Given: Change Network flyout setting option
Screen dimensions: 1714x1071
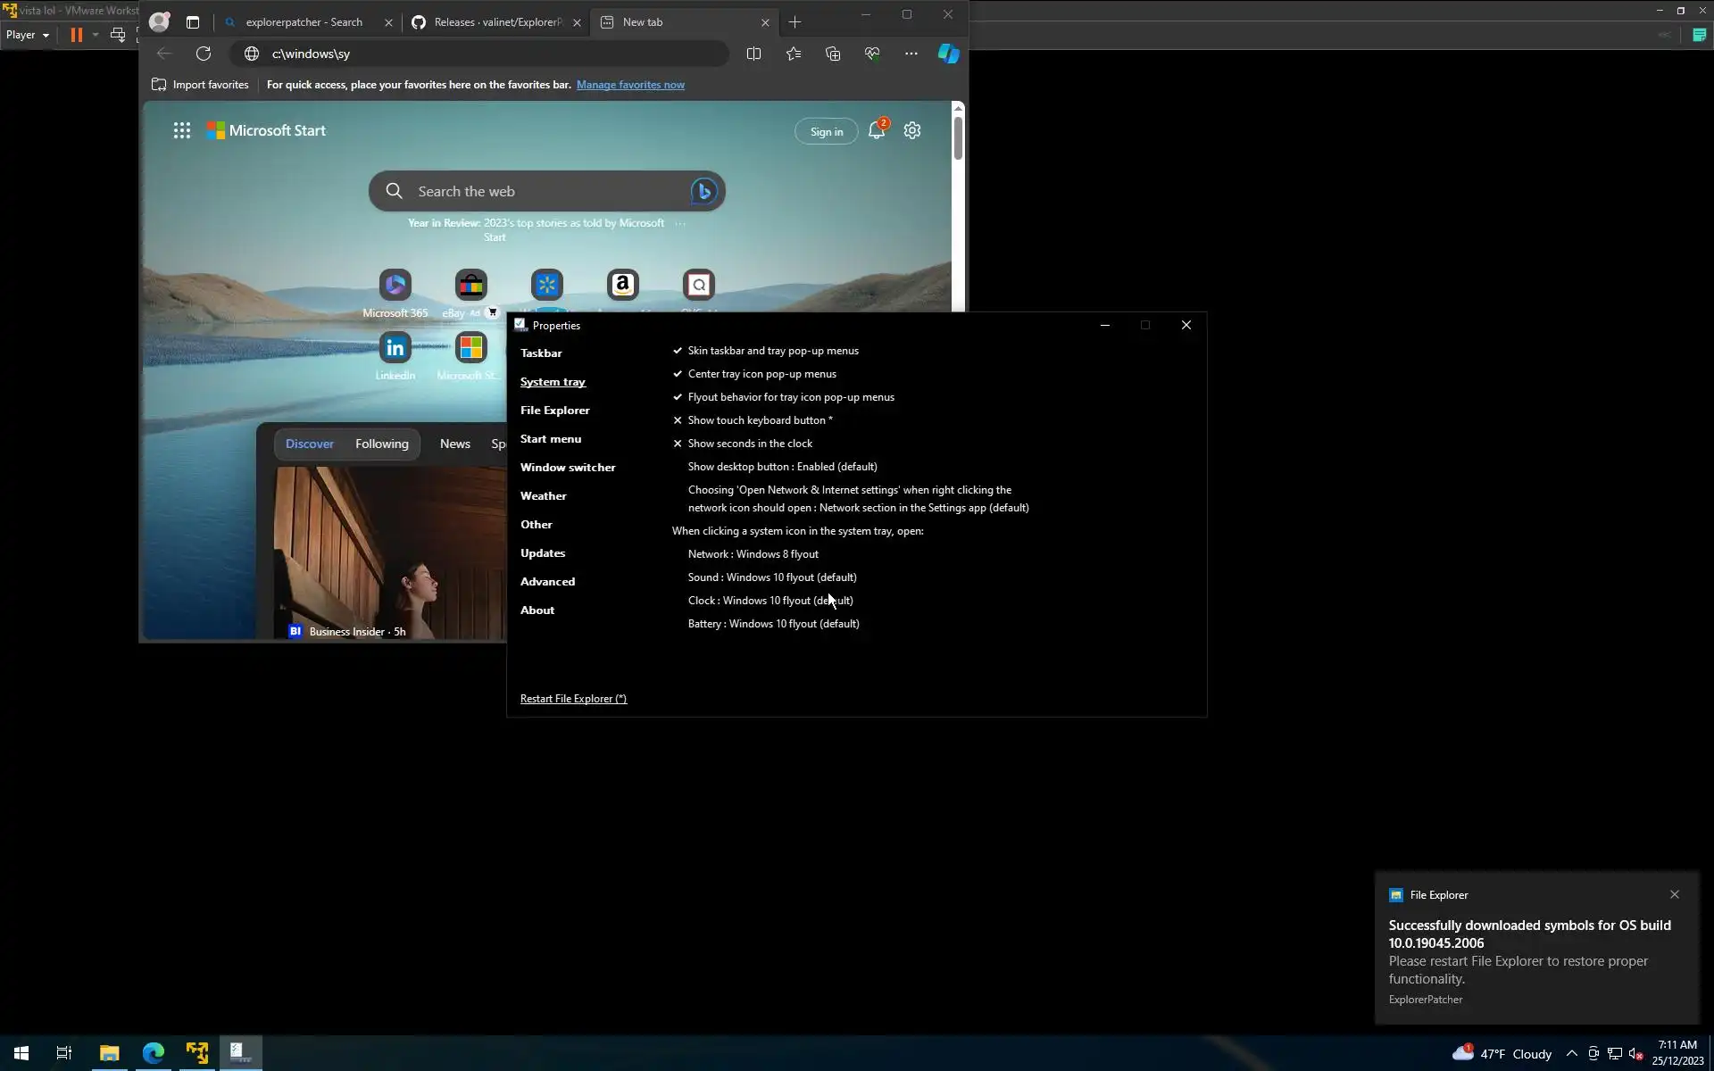Looking at the screenshot, I should [753, 554].
